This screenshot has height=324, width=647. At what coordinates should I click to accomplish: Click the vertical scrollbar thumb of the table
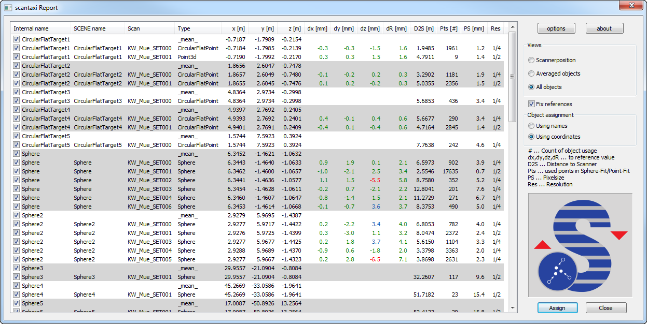click(x=513, y=78)
